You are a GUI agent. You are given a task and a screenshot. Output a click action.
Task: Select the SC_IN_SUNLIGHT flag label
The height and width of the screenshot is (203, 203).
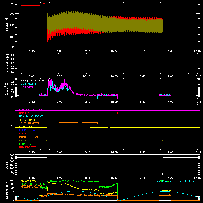pos(29,120)
